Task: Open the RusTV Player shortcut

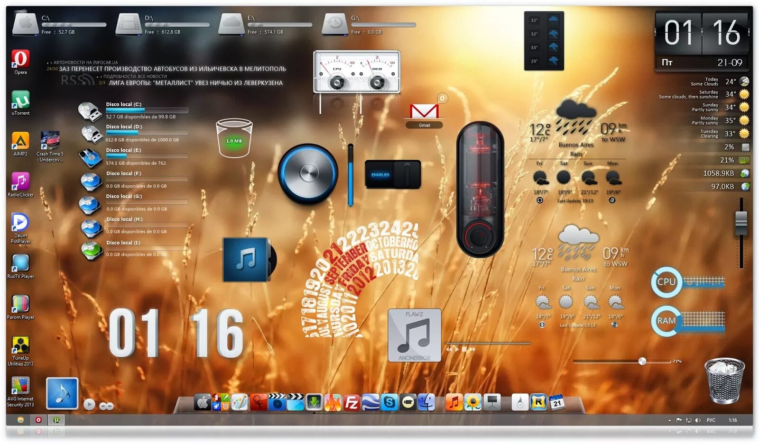Action: coord(20,266)
